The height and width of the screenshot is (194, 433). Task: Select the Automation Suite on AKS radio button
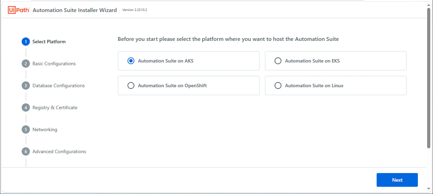[131, 61]
